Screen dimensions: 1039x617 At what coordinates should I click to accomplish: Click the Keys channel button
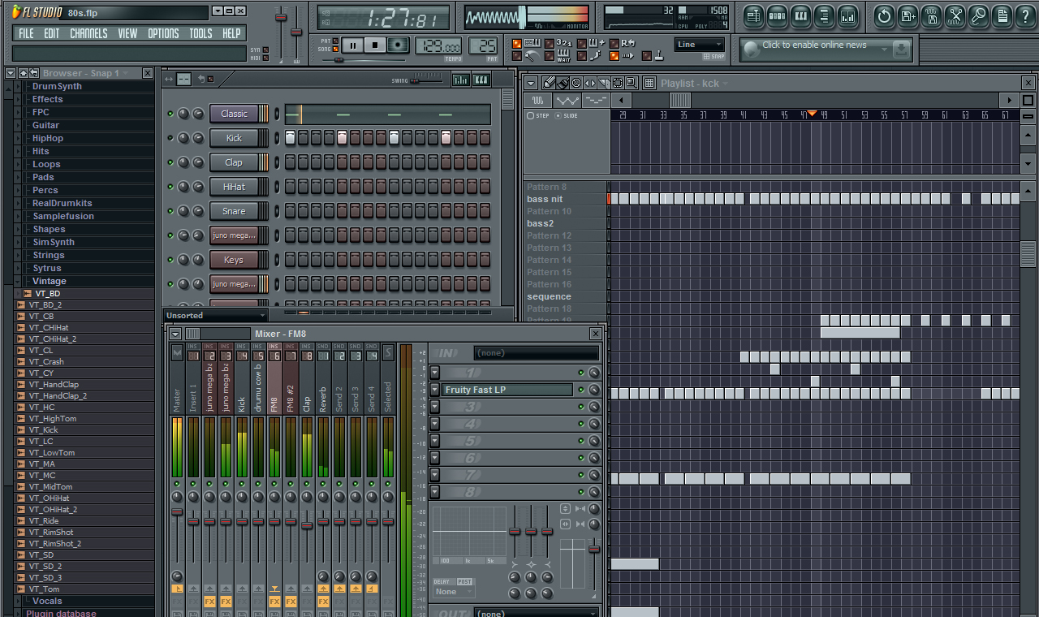click(234, 260)
